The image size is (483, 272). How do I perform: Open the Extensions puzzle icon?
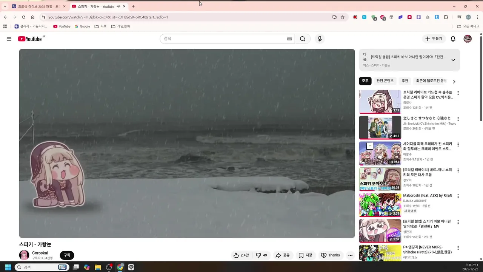pos(446,17)
